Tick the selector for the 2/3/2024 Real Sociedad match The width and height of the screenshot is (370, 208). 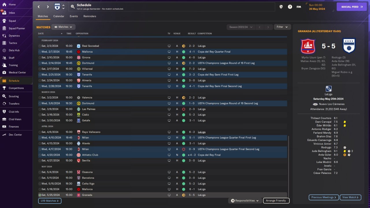point(40,46)
